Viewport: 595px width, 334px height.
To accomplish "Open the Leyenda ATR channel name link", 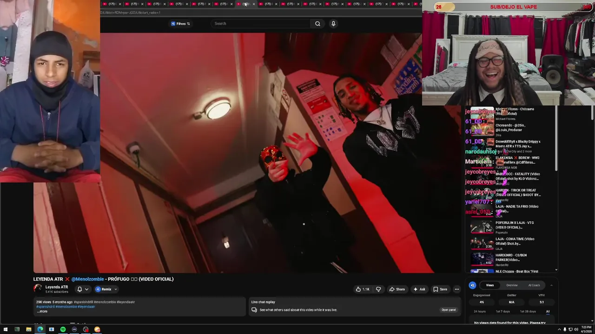I will tap(57, 287).
